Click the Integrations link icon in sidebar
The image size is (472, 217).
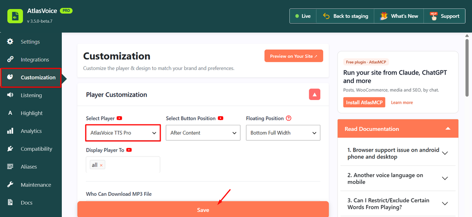tap(10, 59)
